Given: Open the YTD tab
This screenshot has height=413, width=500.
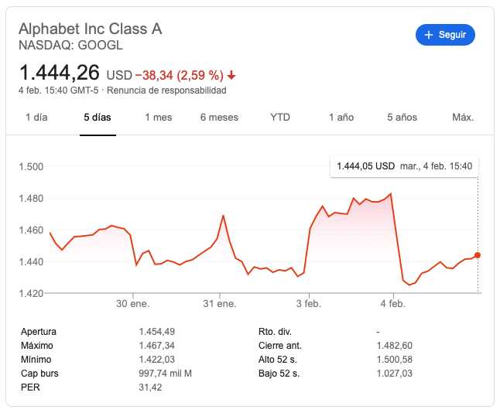Looking at the screenshot, I should (x=280, y=118).
